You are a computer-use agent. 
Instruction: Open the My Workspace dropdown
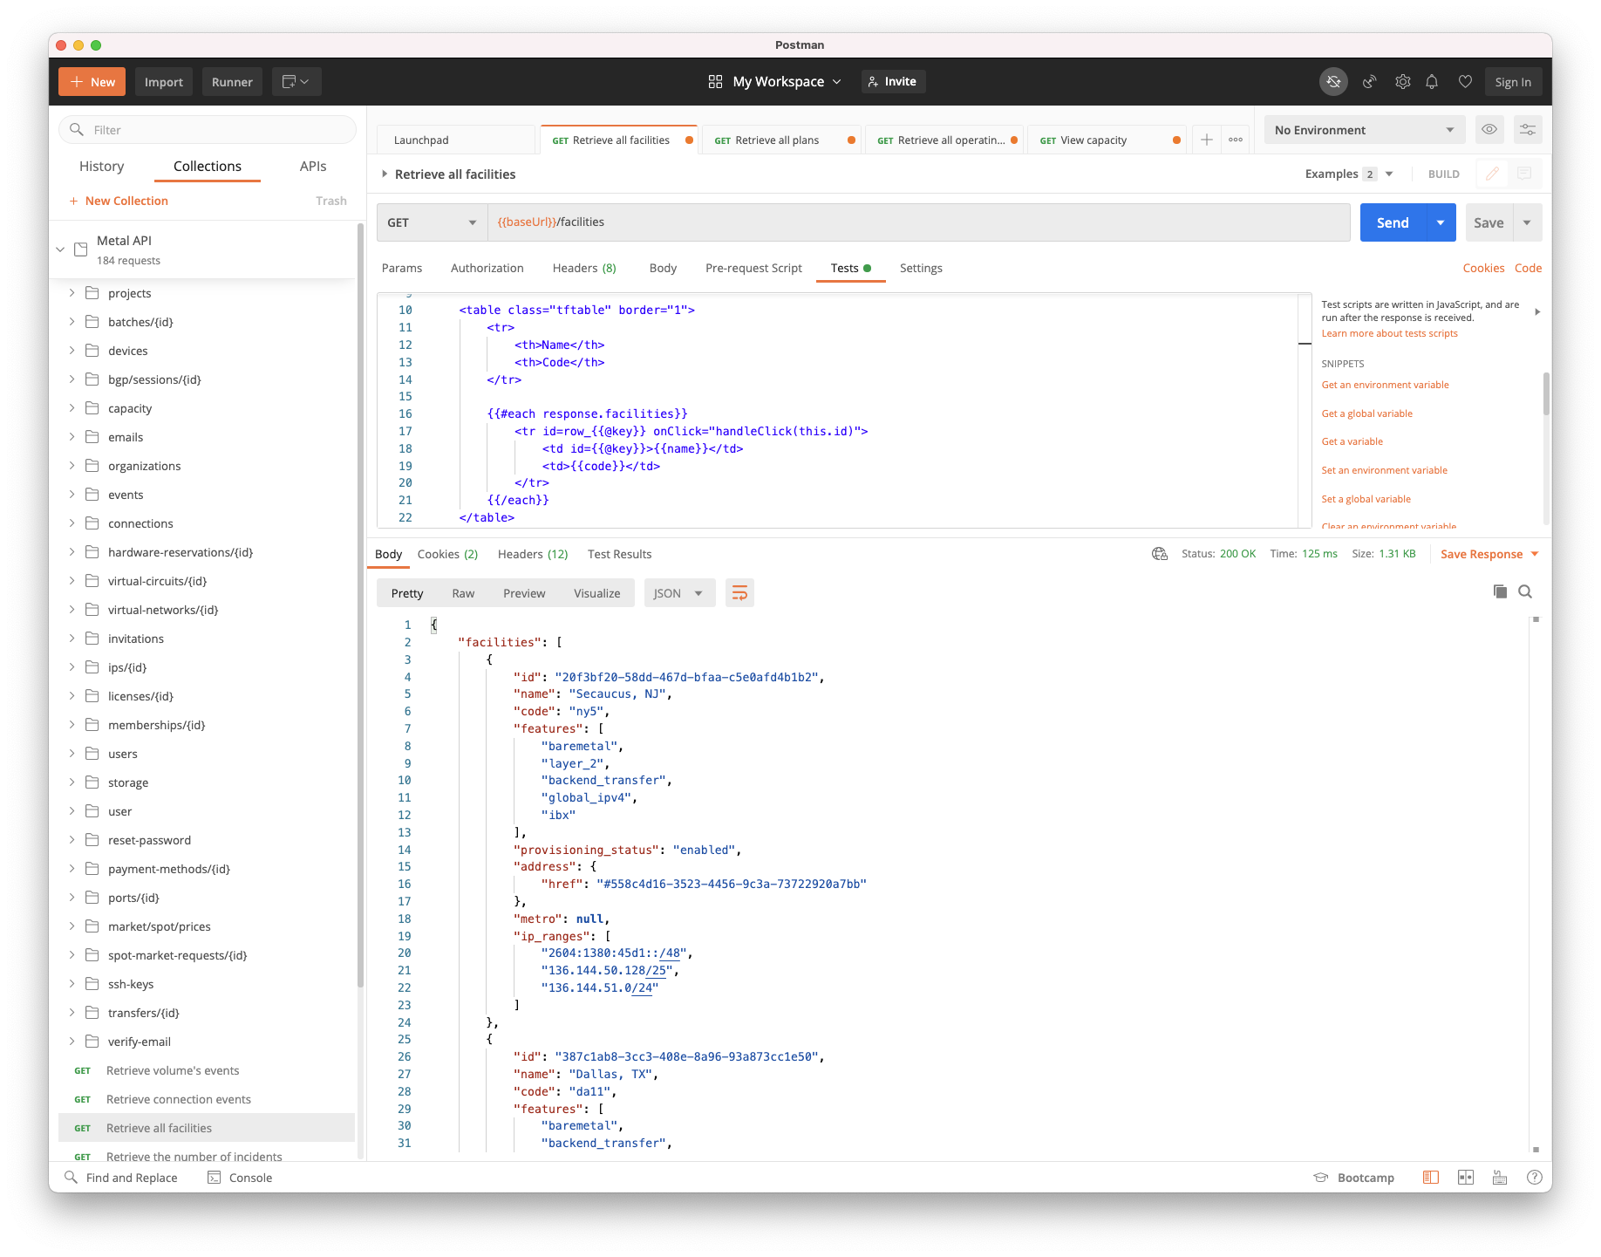[x=787, y=81]
